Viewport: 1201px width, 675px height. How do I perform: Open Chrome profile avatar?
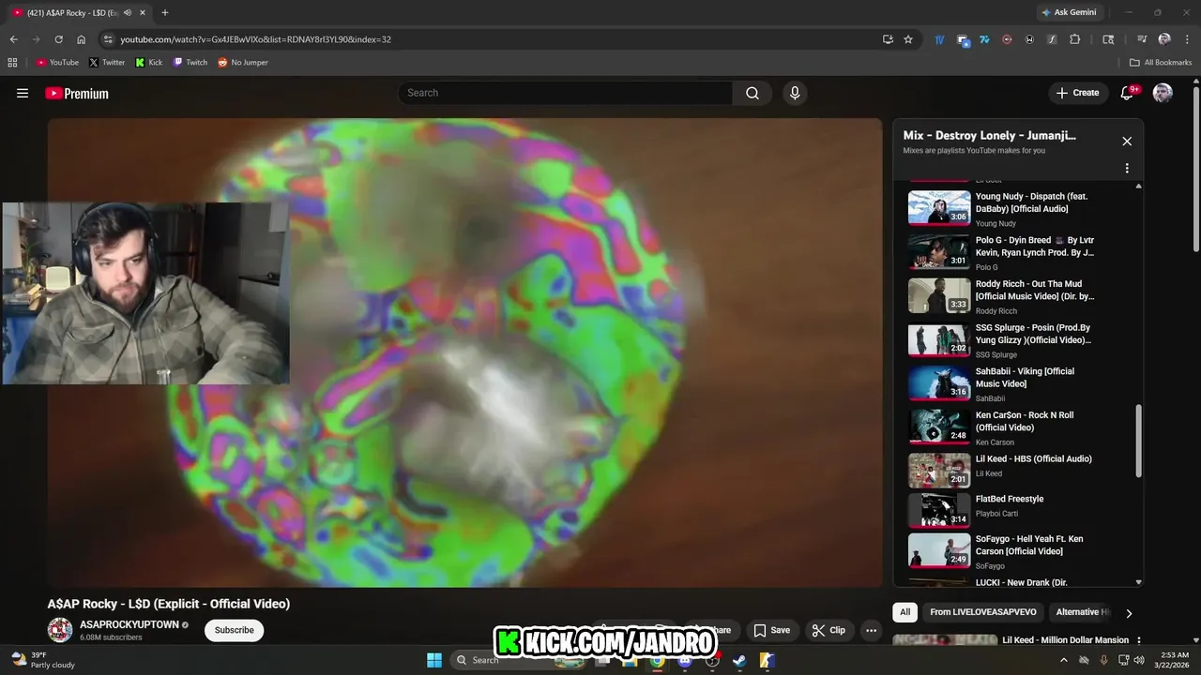pyautogui.click(x=1164, y=39)
